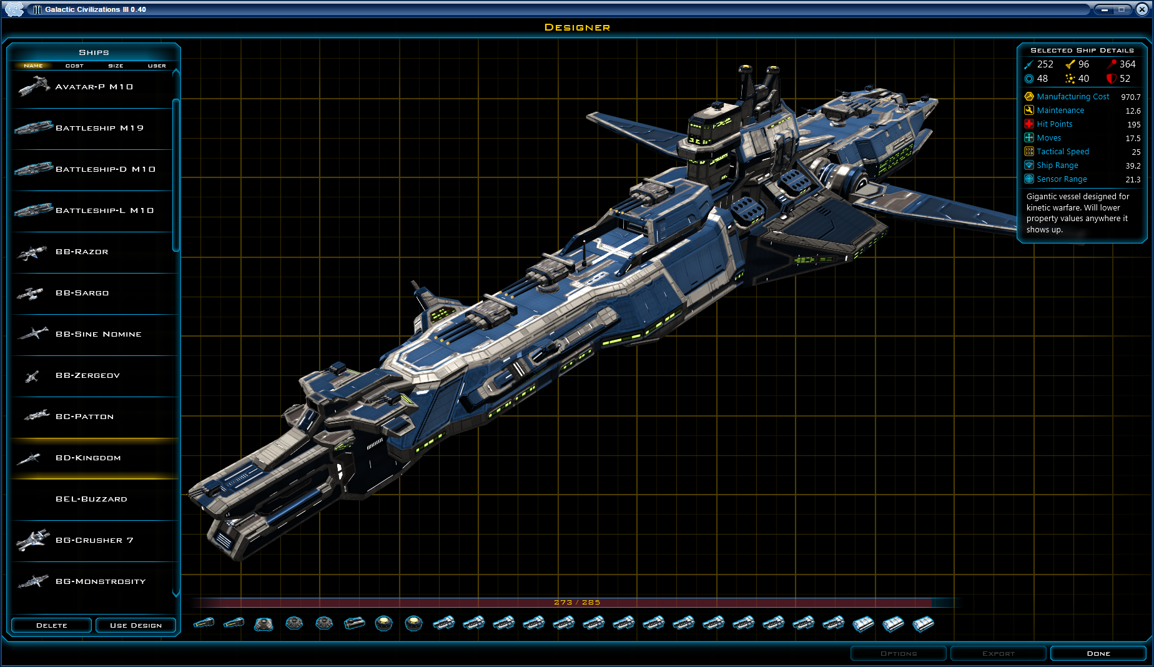Sort ships by Size
Image resolution: width=1154 pixels, height=667 pixels.
tap(116, 66)
